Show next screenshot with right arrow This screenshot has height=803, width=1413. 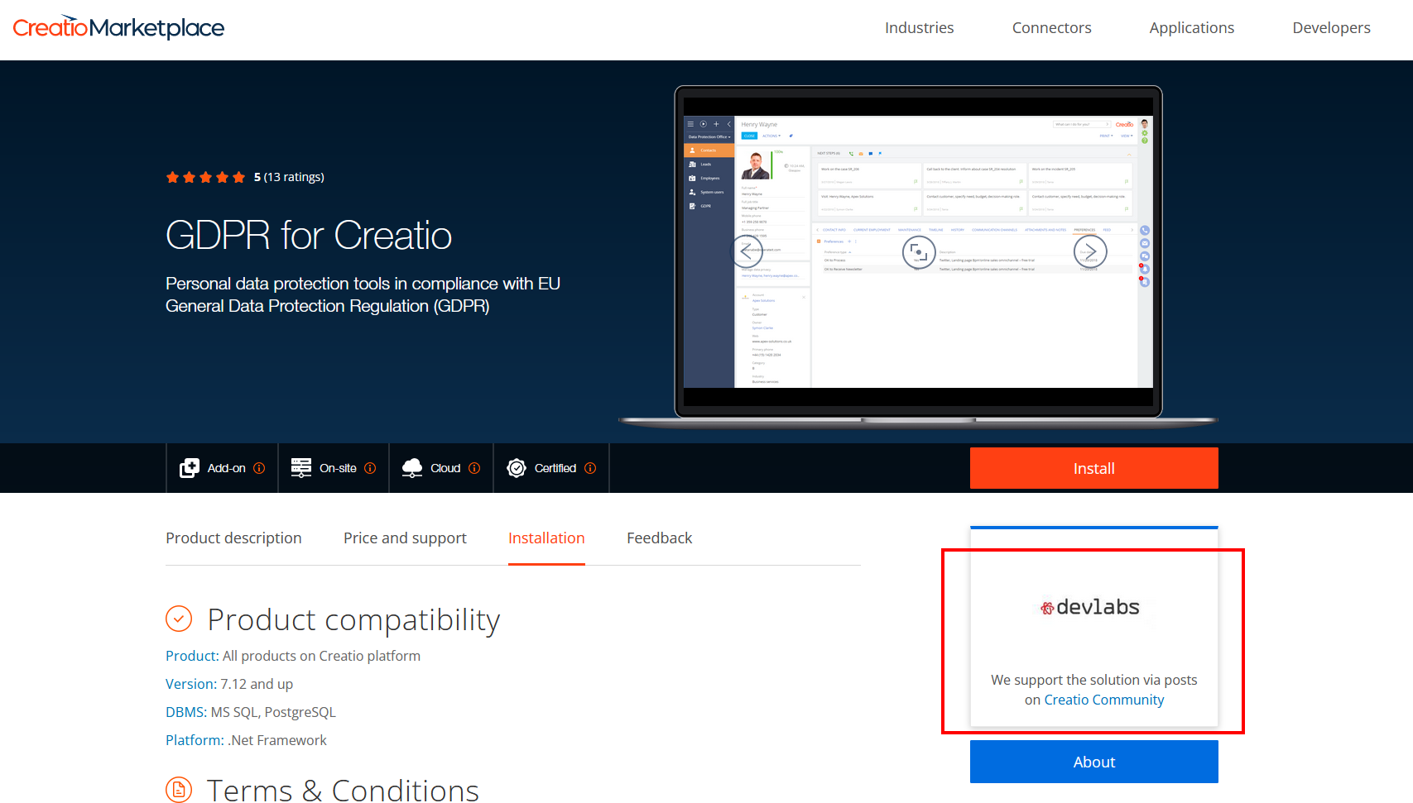pyautogui.click(x=1090, y=251)
